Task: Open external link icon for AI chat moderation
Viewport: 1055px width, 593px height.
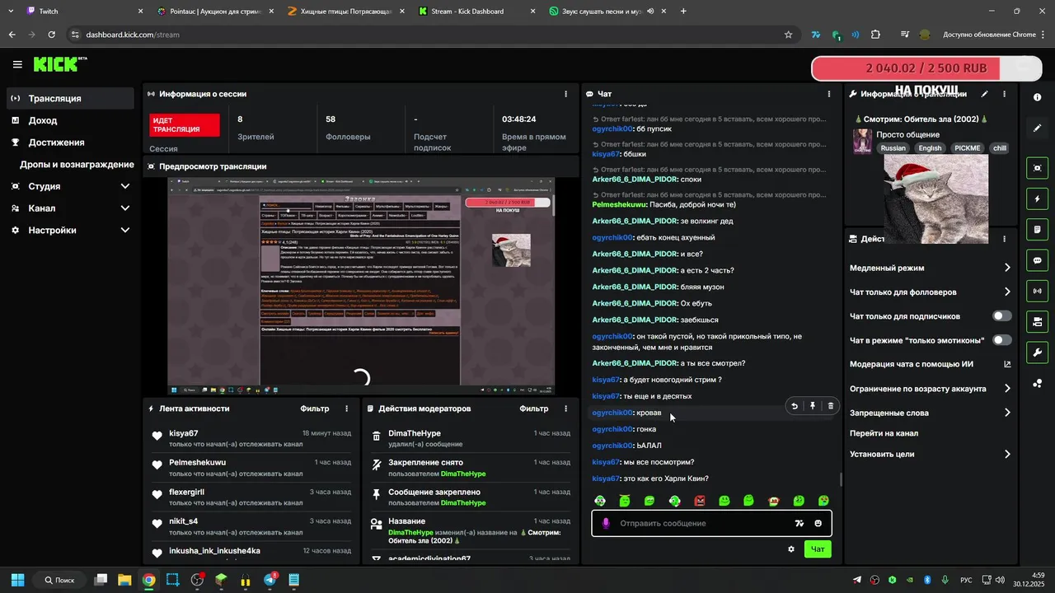Action: click(x=1007, y=364)
